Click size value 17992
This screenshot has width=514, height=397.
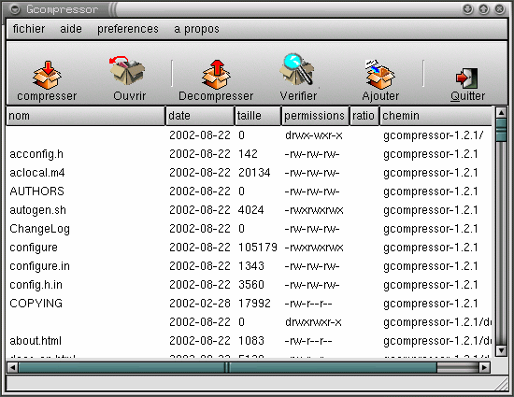(x=254, y=304)
